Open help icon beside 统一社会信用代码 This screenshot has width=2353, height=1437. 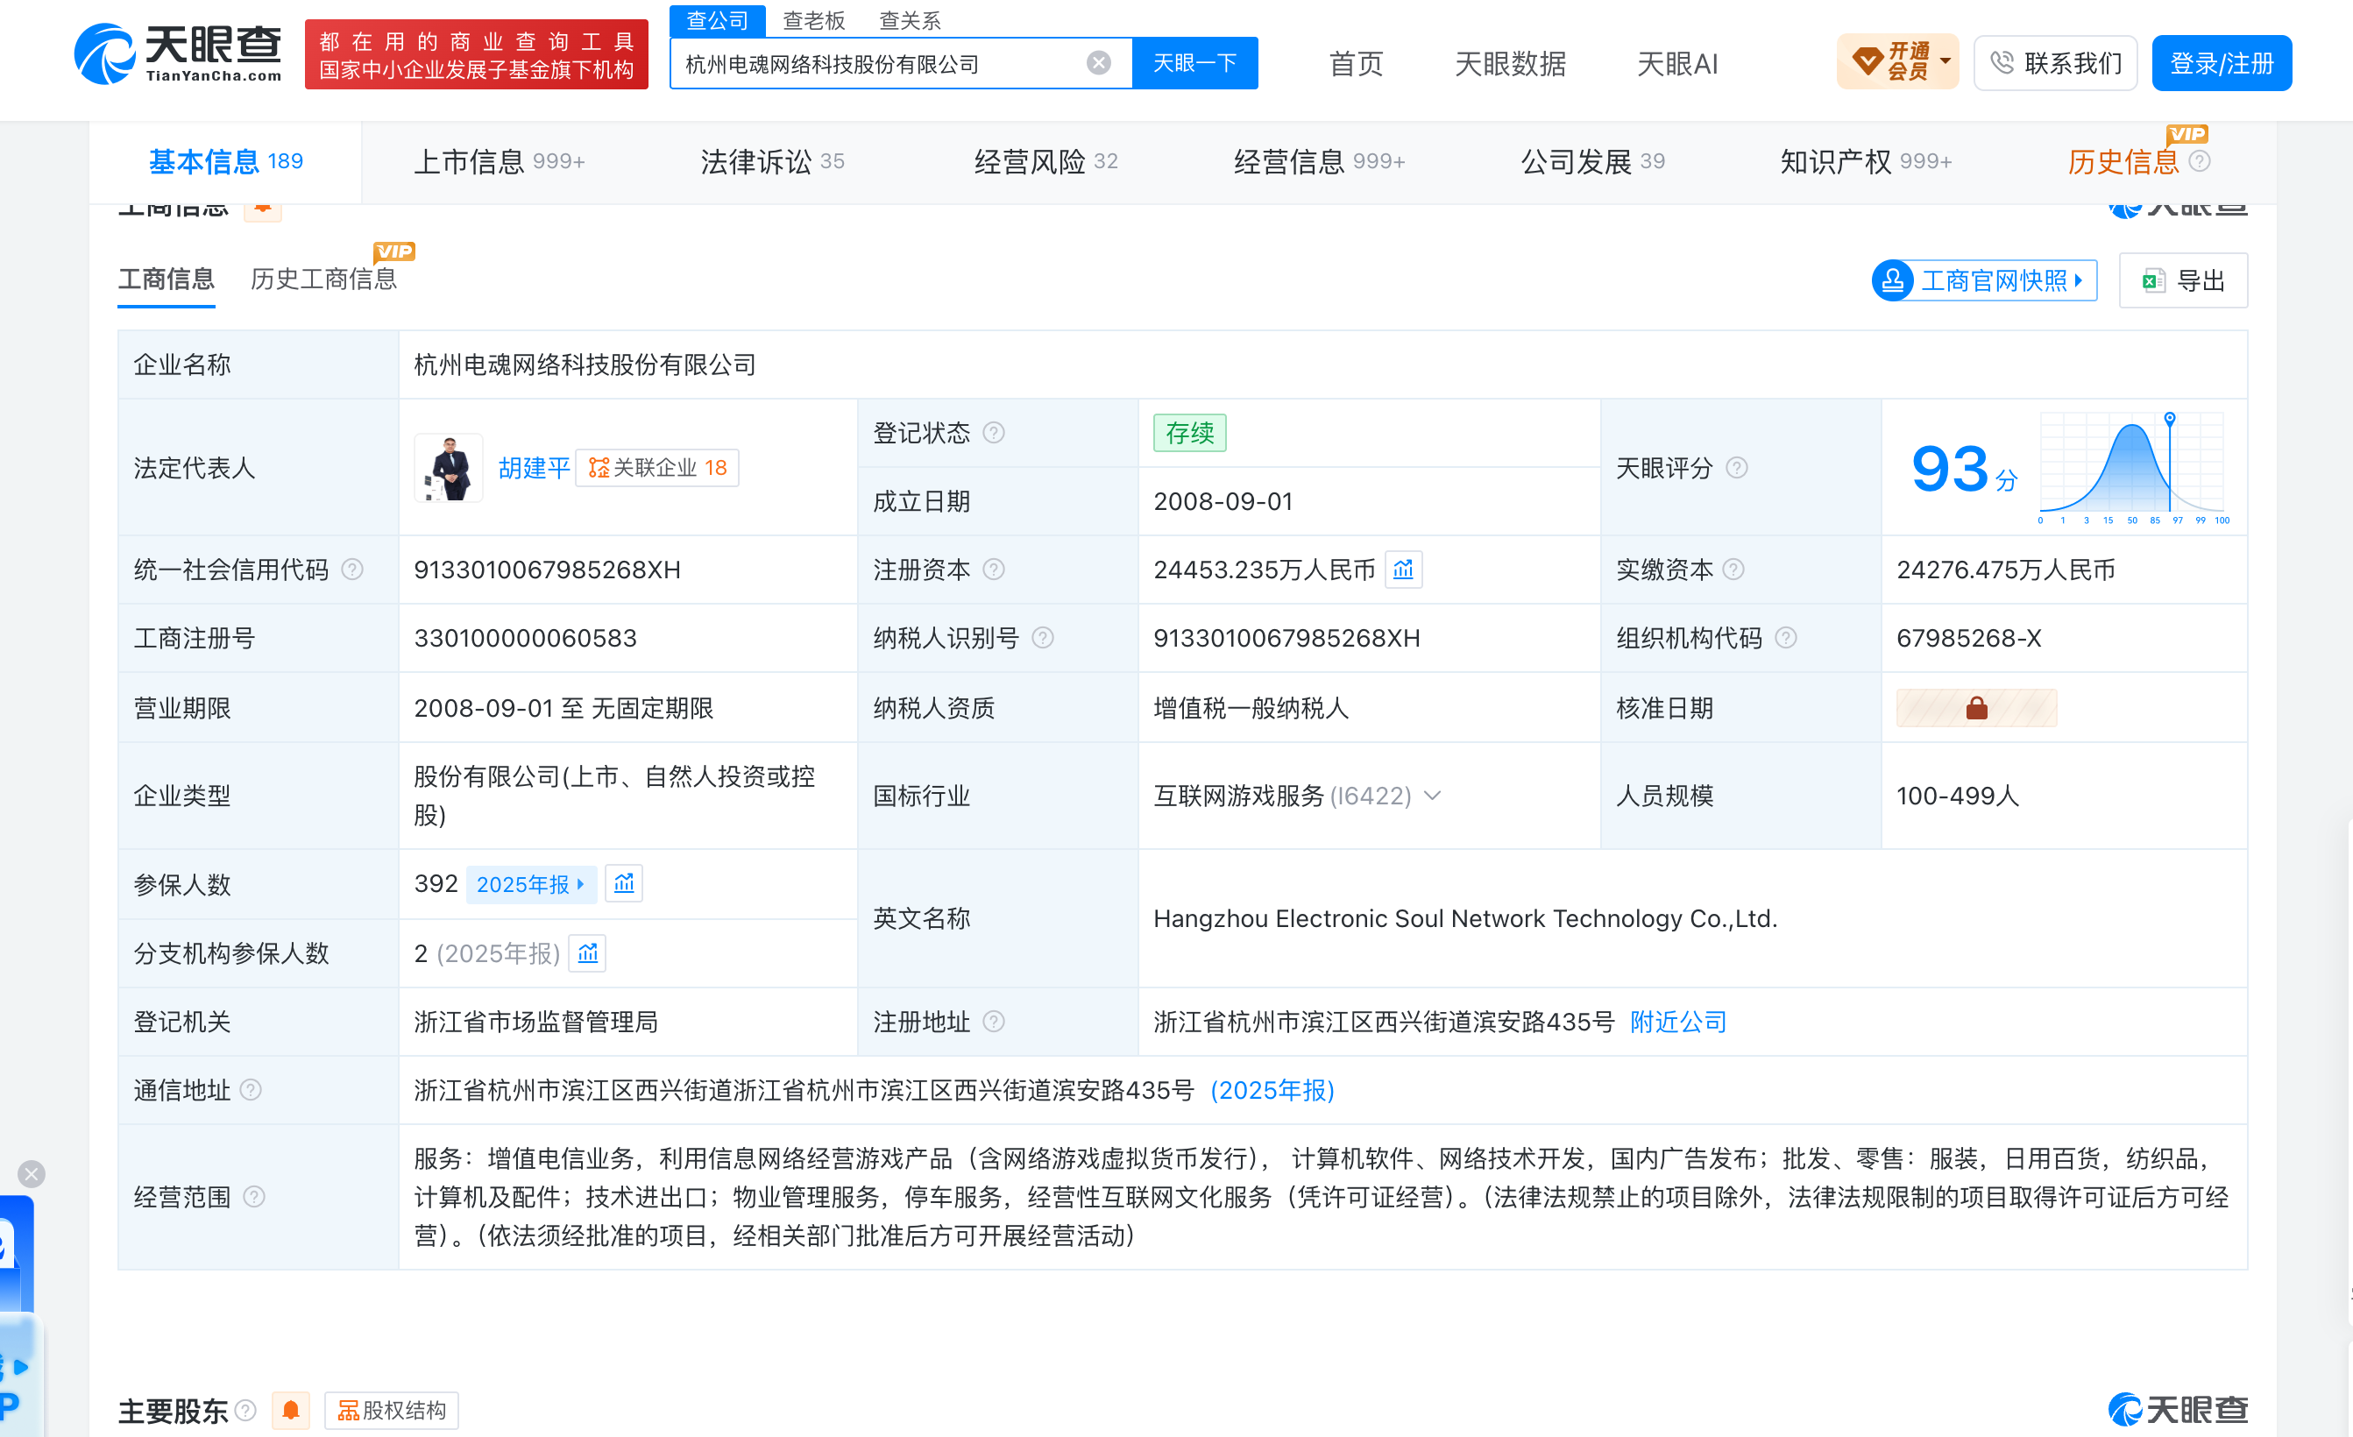pos(352,570)
